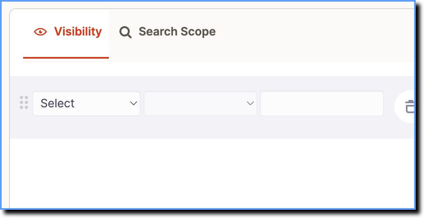Click the Visibility label text
This screenshot has height=218, width=424.
pos(78,32)
